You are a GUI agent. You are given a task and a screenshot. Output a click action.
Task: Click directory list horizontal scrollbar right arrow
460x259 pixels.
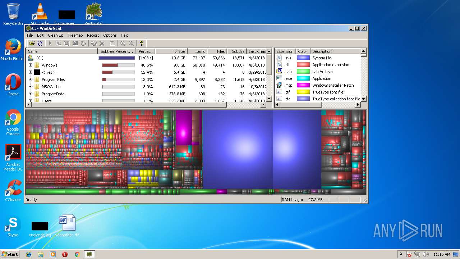(x=263, y=105)
